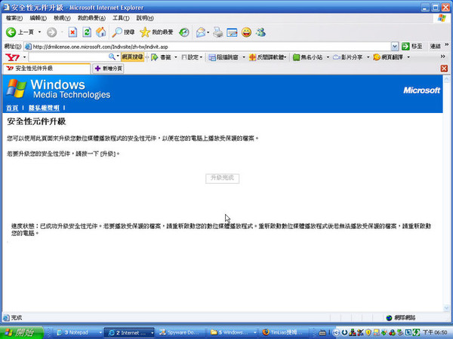Switch to the Firefox TimLiao taskbar window

click(284, 332)
